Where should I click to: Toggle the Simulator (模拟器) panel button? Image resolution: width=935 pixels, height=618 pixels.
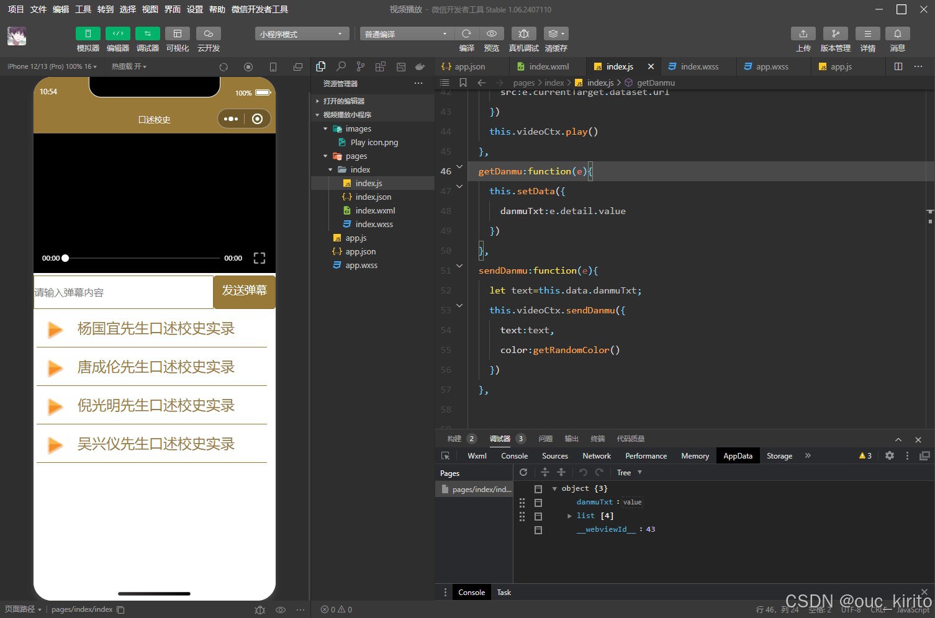point(88,34)
